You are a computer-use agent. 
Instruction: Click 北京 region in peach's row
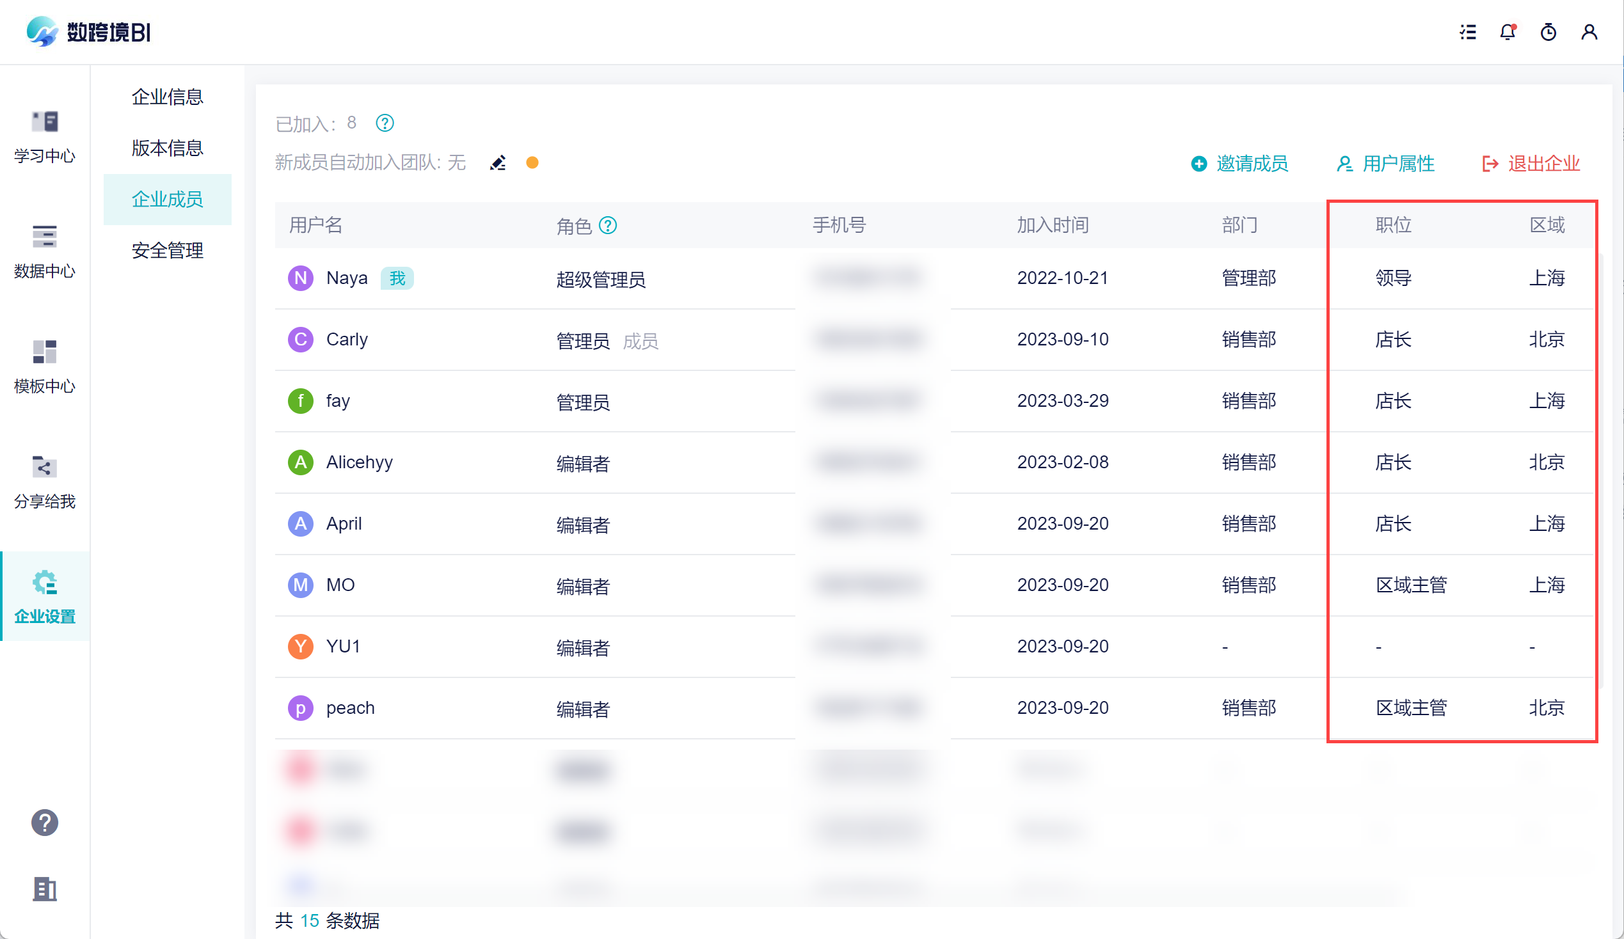click(x=1547, y=708)
